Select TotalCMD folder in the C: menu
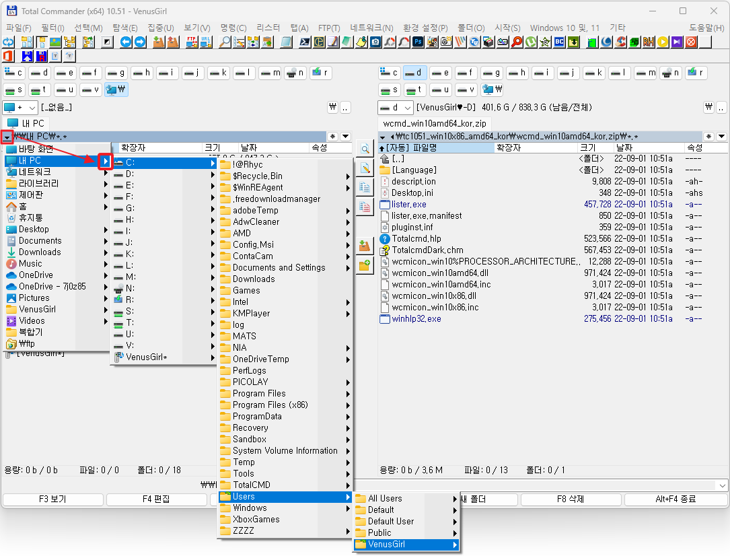The image size is (730, 556). click(285, 485)
